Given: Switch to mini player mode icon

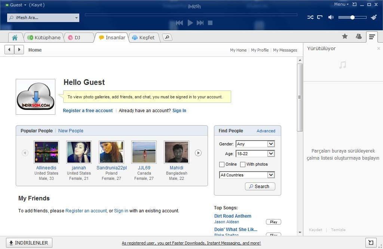Looking at the screenshot, I should (x=355, y=4).
